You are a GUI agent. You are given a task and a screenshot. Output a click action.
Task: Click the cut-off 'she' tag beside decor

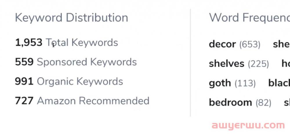(x=282, y=44)
